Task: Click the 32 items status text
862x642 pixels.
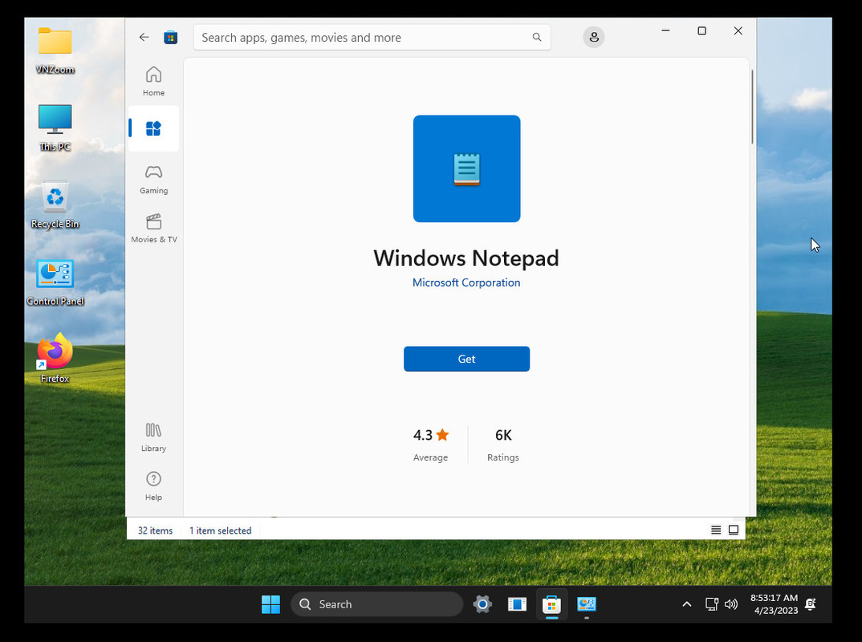Action: [x=155, y=530]
